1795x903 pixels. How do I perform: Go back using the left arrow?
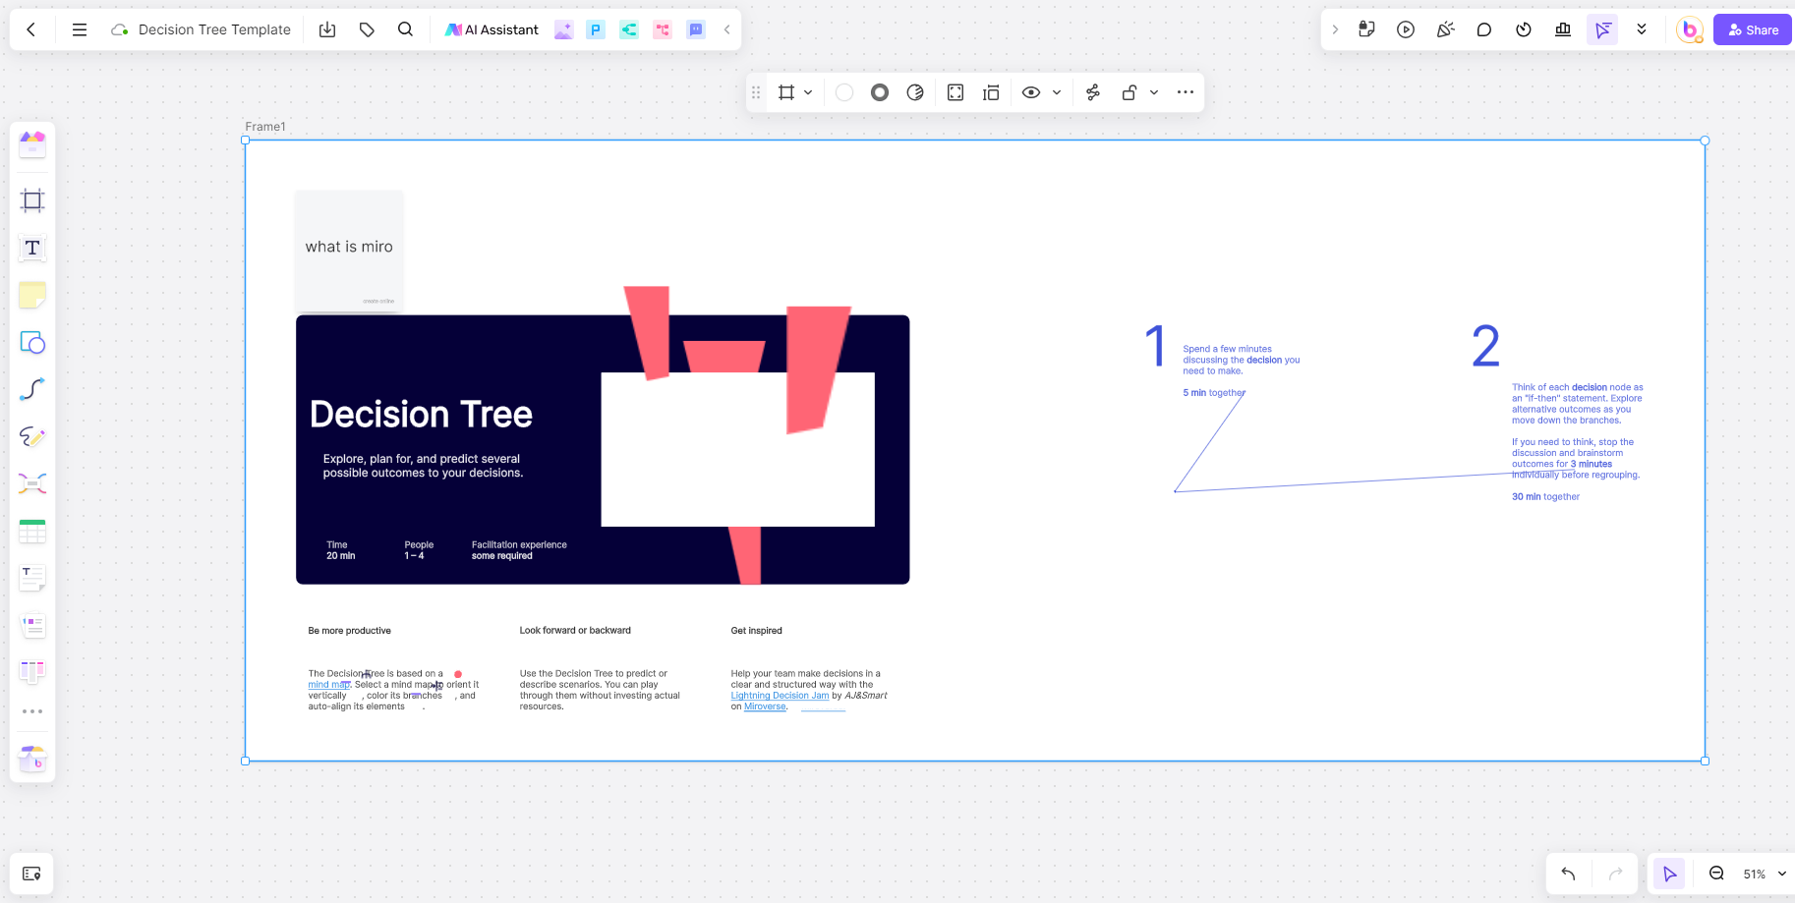31,29
